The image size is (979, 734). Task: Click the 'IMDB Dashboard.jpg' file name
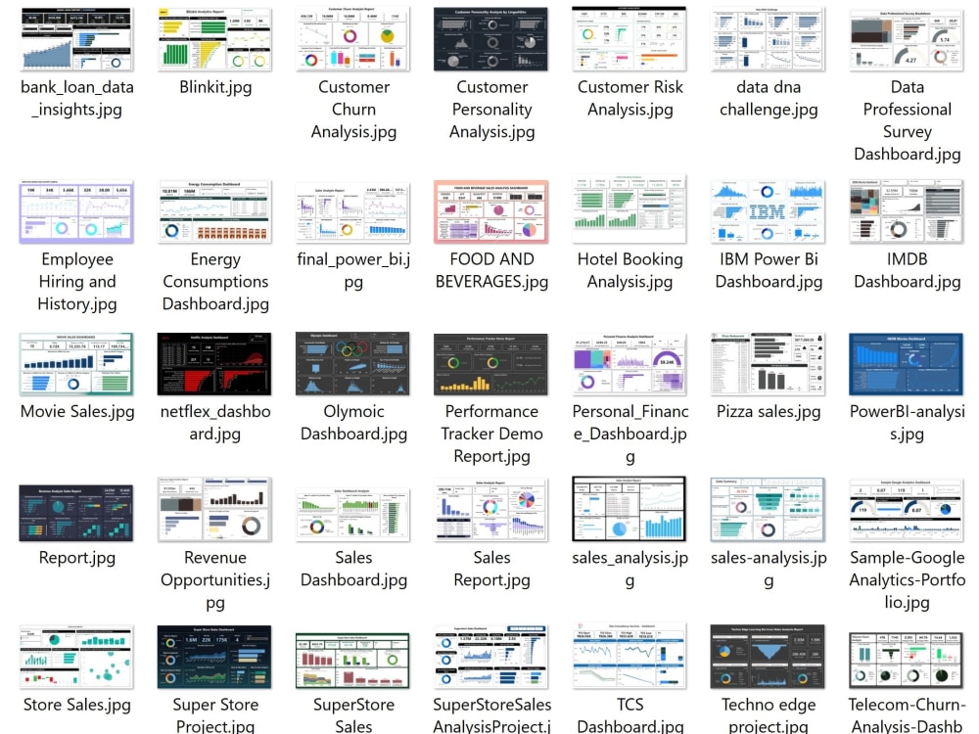click(908, 270)
